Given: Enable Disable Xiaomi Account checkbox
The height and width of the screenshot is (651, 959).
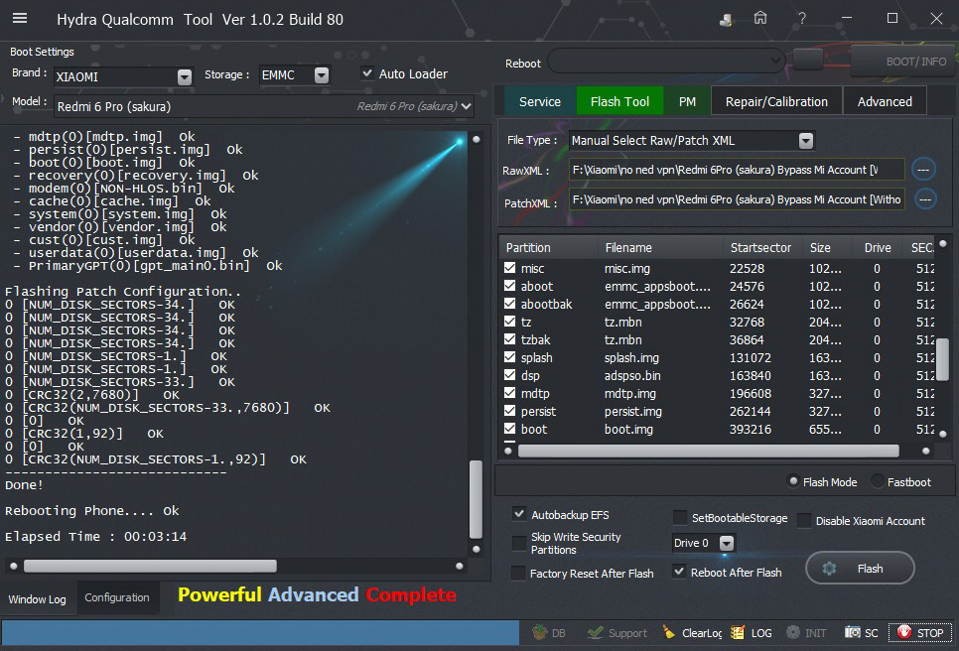Looking at the screenshot, I should click(804, 520).
